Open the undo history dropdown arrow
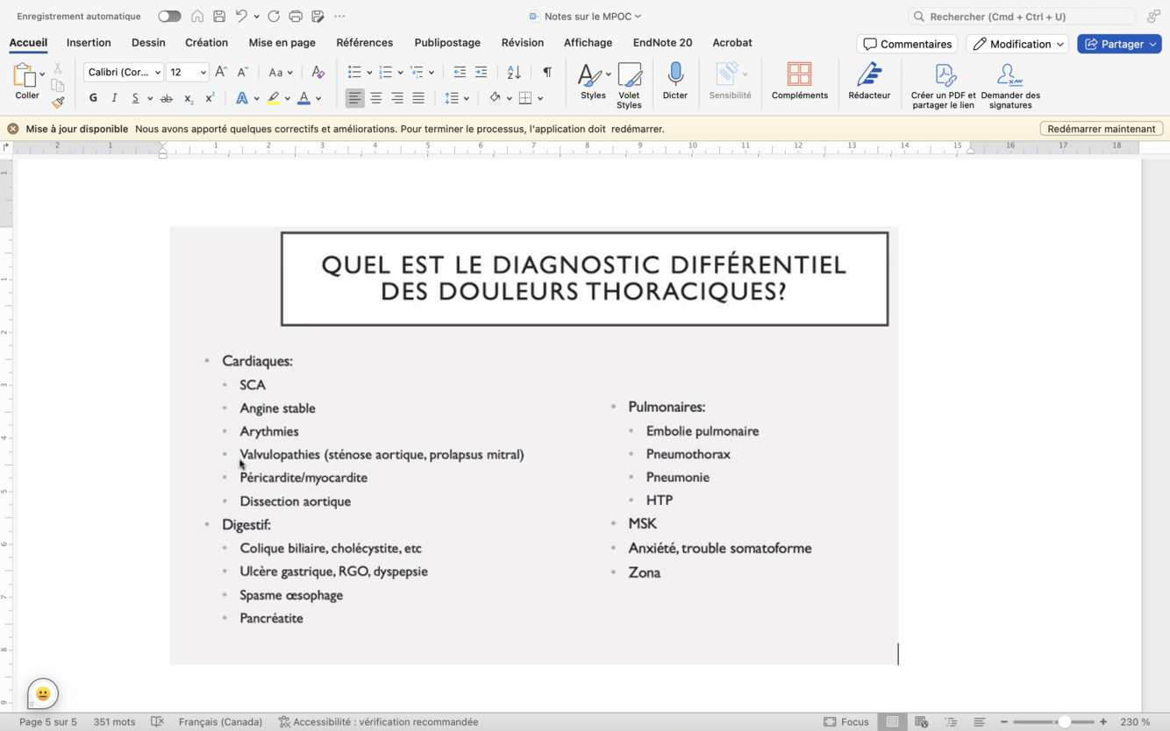The width and height of the screenshot is (1170, 731). (x=256, y=17)
